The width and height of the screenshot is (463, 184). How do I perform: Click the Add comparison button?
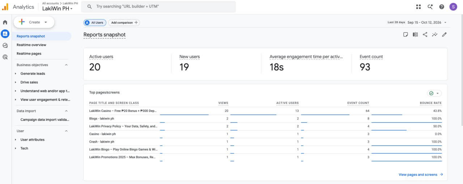[124, 22]
